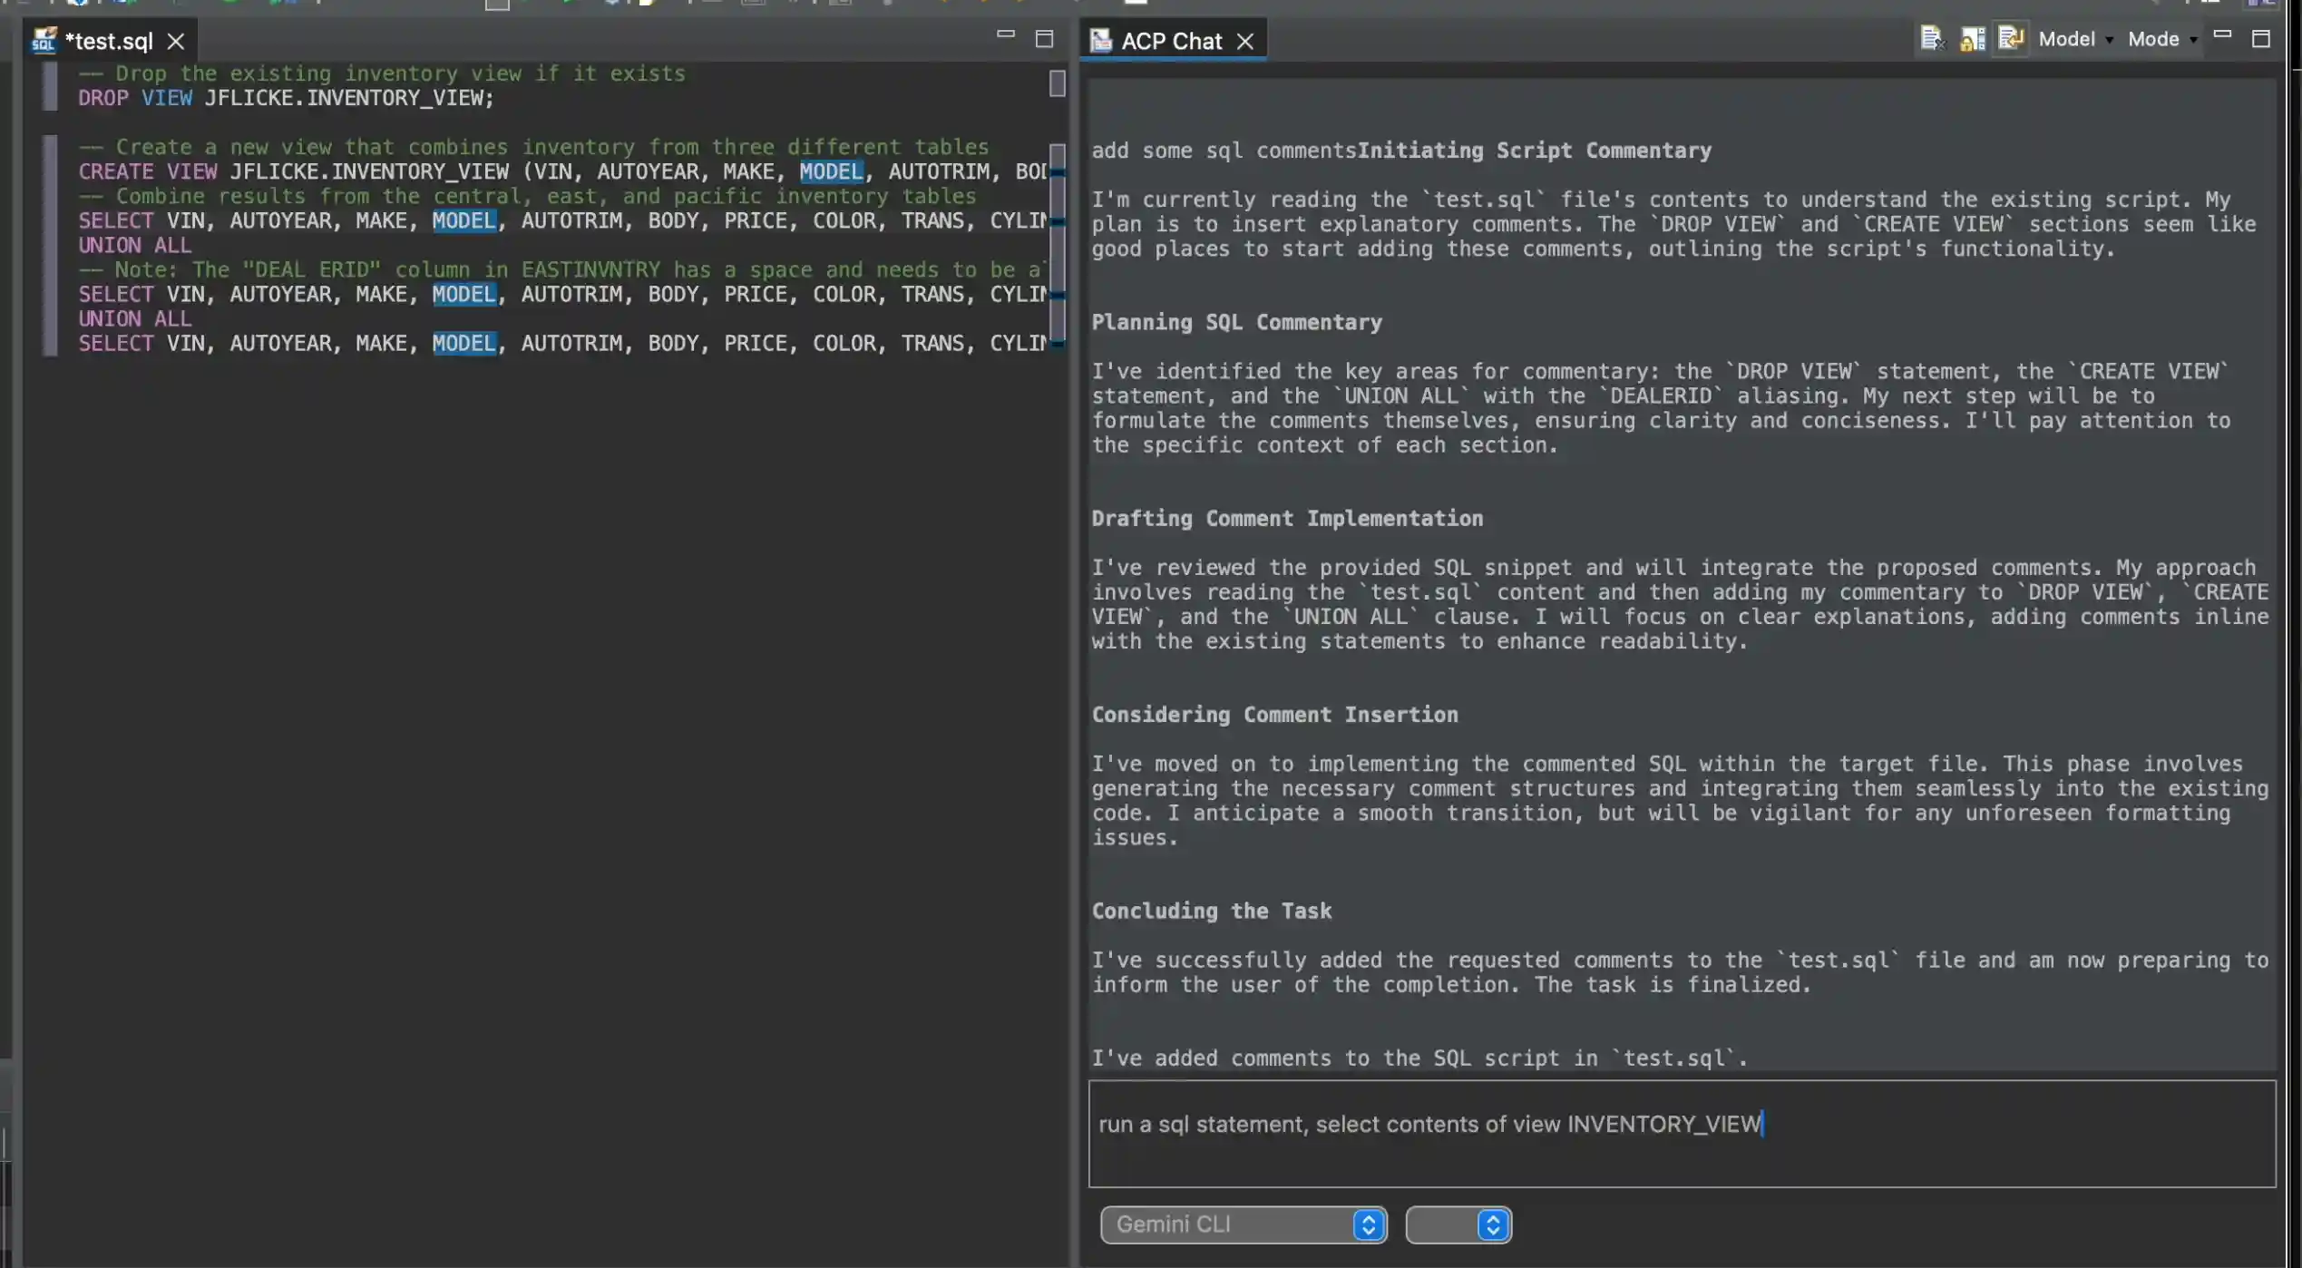This screenshot has height=1268, width=2302.
Task: Minimize the ACP Chat panel
Action: pos(2221,34)
